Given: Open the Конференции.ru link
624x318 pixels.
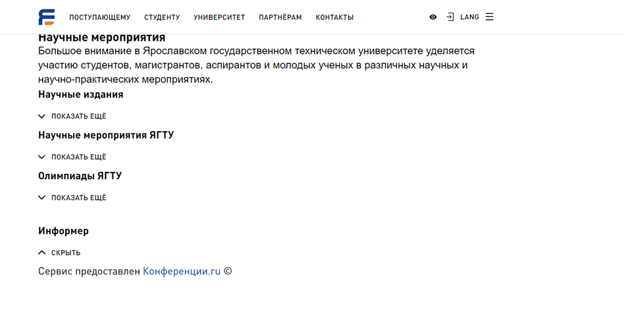Looking at the screenshot, I should (x=182, y=271).
